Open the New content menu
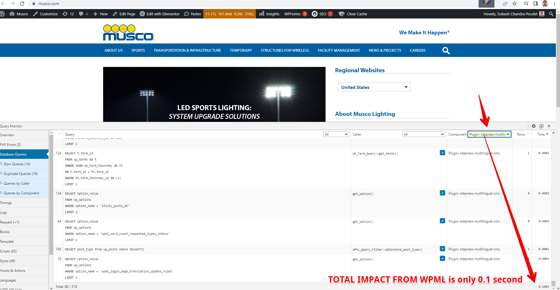 point(100,14)
